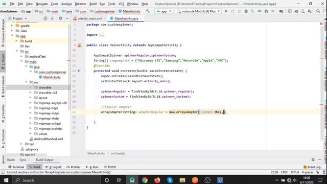Click the class gutter icon on line 9
Image resolution: width=327 pixels, height=184 pixels.
coord(80,45)
